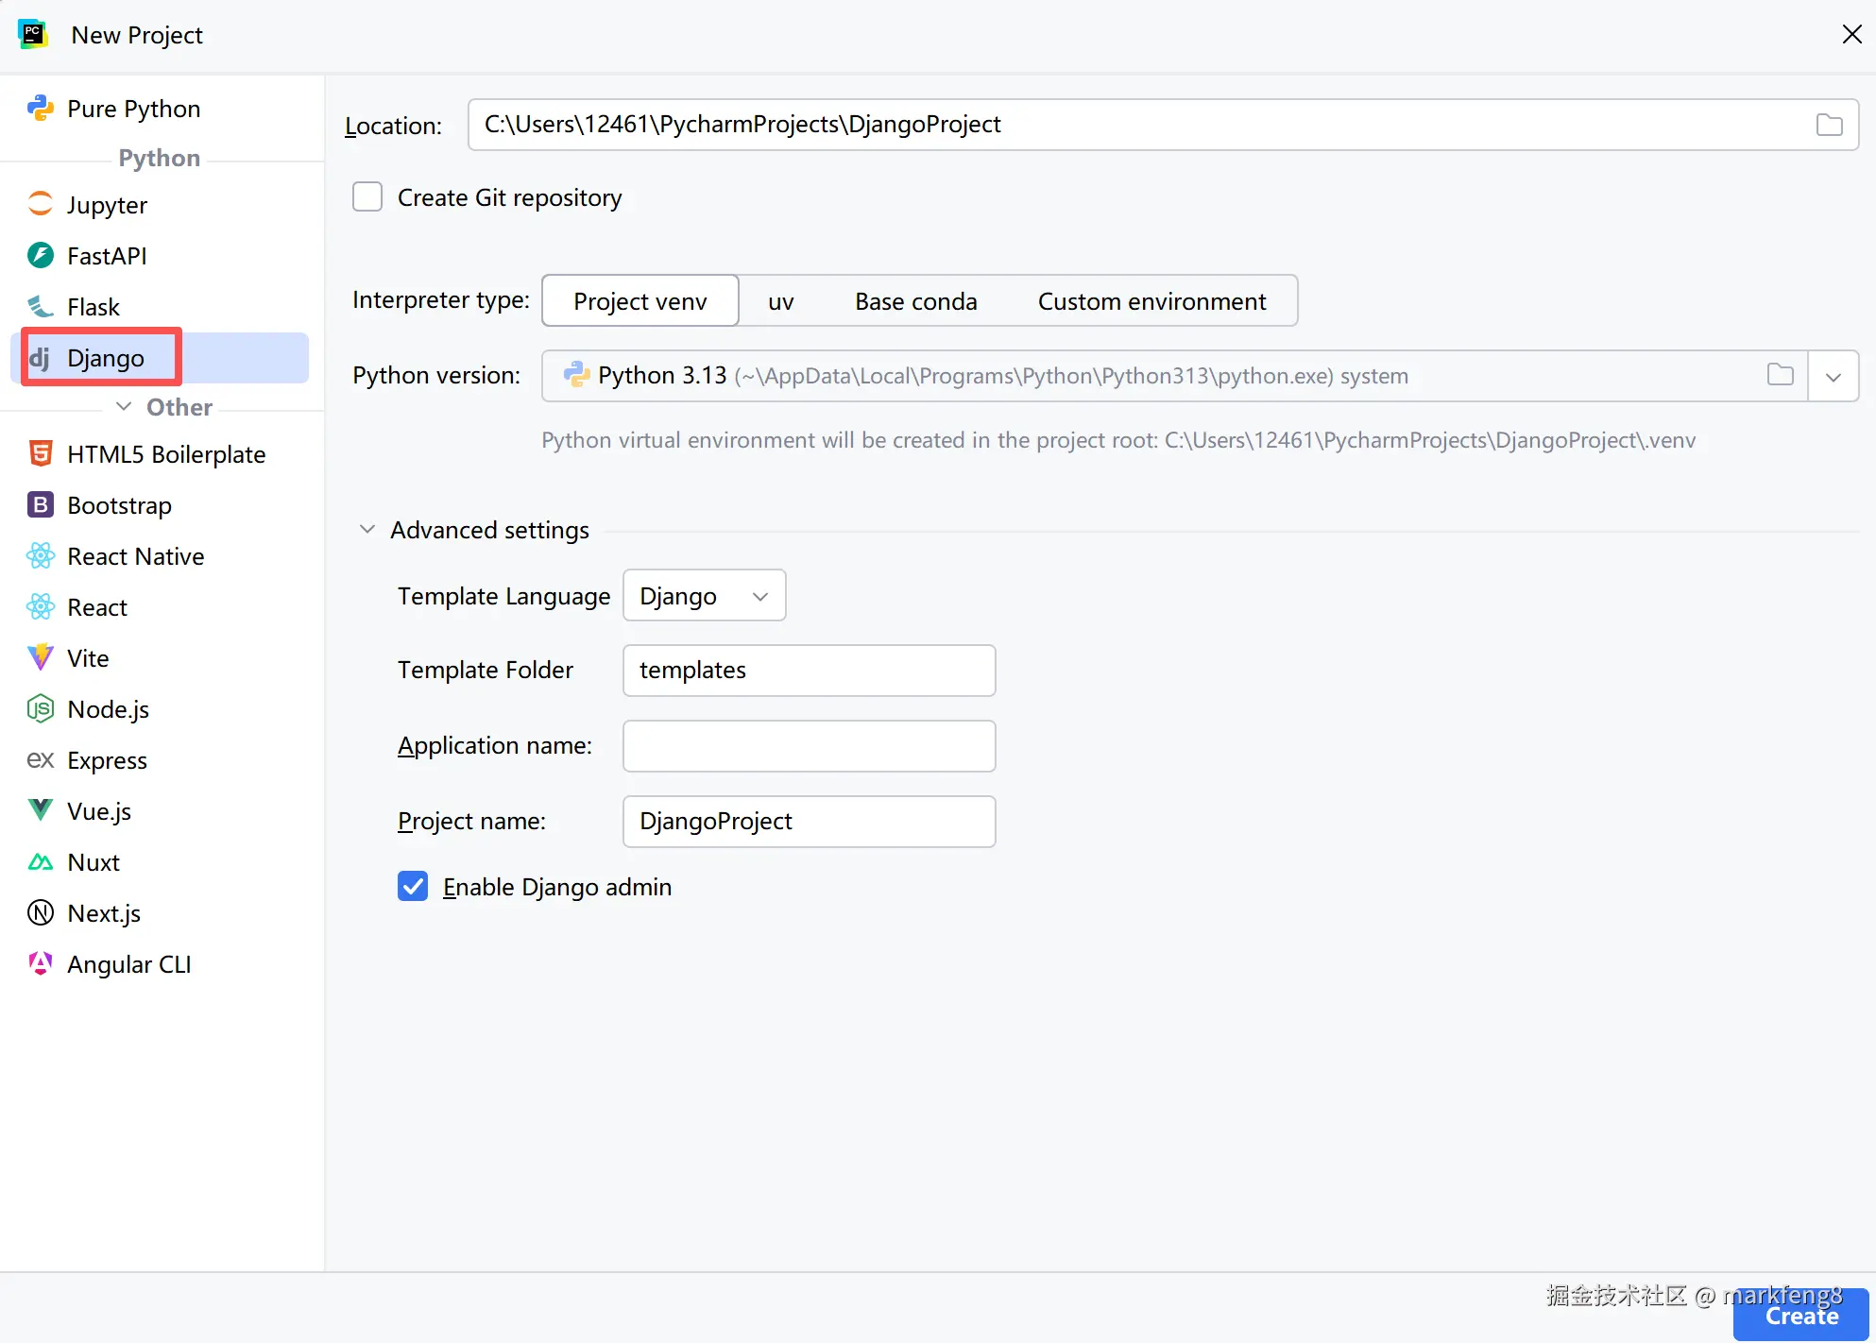Click the Vite project icon
This screenshot has height=1343, width=1876.
(x=40, y=657)
